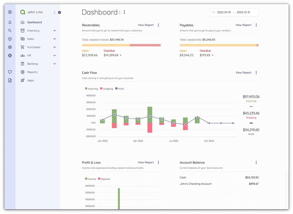The image size is (293, 214).
Task: Click the Receivables open/overdue progress bar
Action: pyautogui.click(x=121, y=45)
